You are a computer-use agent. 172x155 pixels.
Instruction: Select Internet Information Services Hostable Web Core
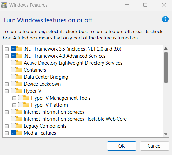(75, 119)
